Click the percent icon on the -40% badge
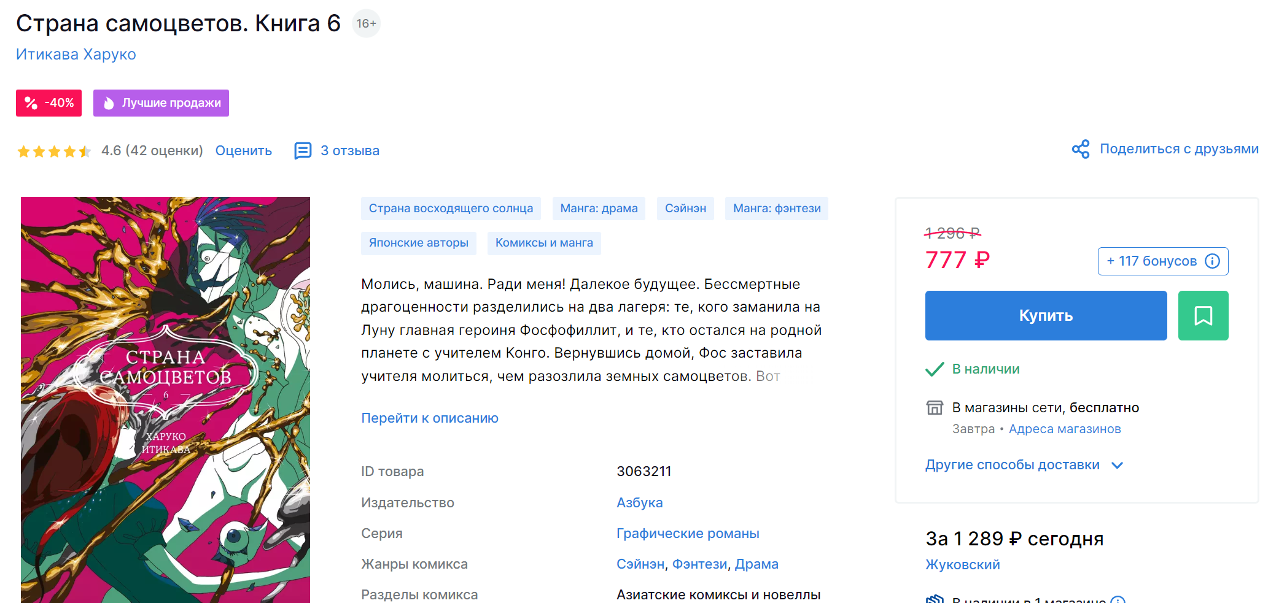The width and height of the screenshot is (1287, 603). pyautogui.click(x=31, y=103)
